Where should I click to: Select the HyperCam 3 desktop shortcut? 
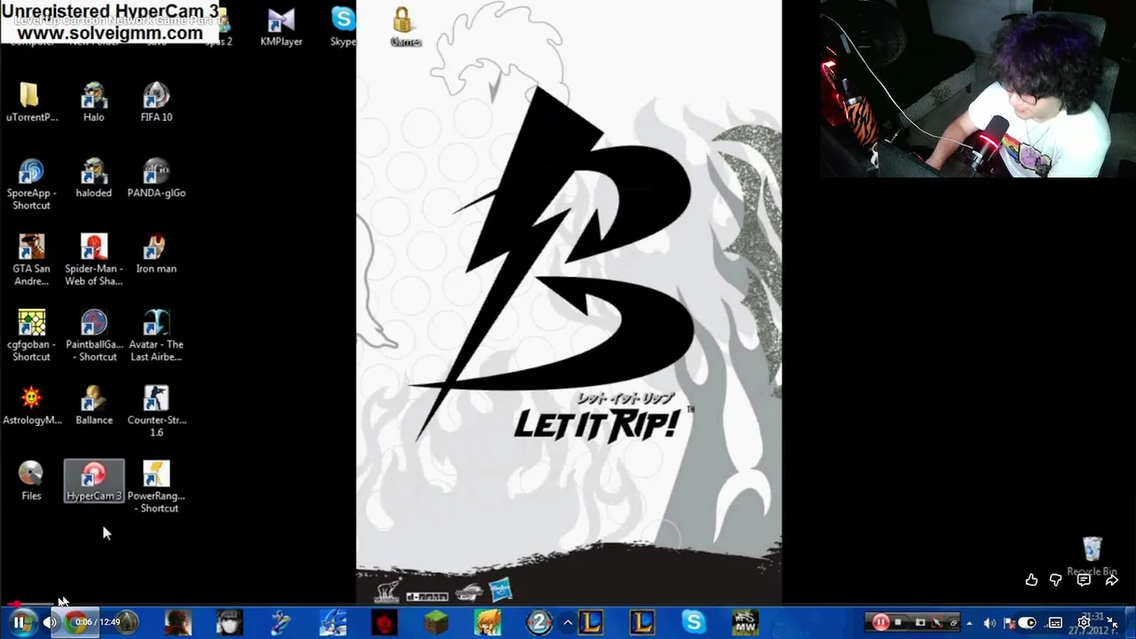point(94,480)
